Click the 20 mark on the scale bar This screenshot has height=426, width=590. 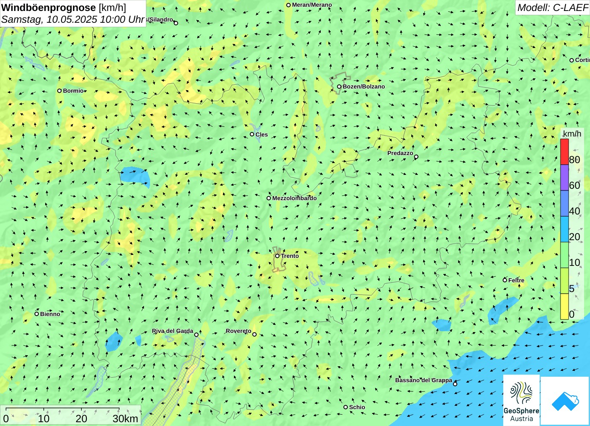(x=81, y=418)
